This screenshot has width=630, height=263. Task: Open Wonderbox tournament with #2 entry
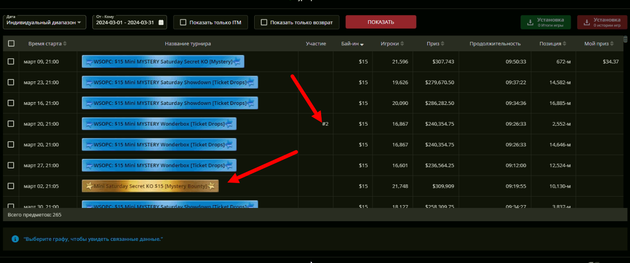point(159,124)
